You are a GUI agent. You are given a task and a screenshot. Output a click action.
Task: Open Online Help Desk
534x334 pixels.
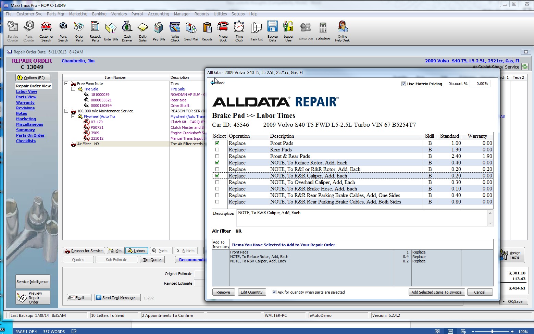[x=342, y=31]
